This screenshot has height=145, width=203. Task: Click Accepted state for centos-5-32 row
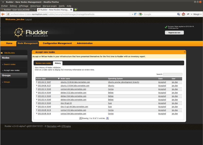pos(162,110)
